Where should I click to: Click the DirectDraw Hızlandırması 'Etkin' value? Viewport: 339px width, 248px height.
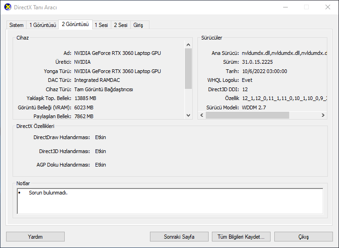point(101,137)
